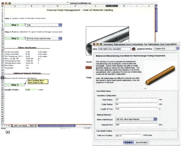Switch to the documentation tab
Image resolution: width=182 pixels, height=146 pixels.
pos(141,142)
